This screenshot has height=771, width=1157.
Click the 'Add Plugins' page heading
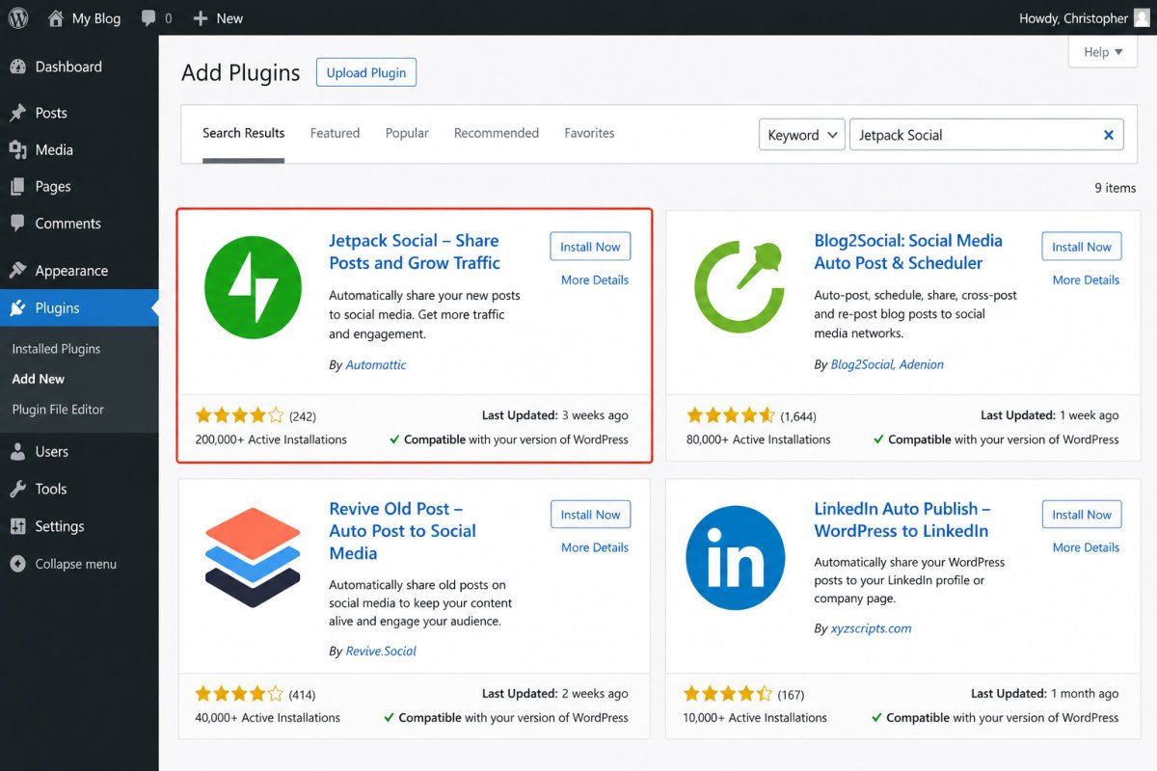(x=241, y=73)
